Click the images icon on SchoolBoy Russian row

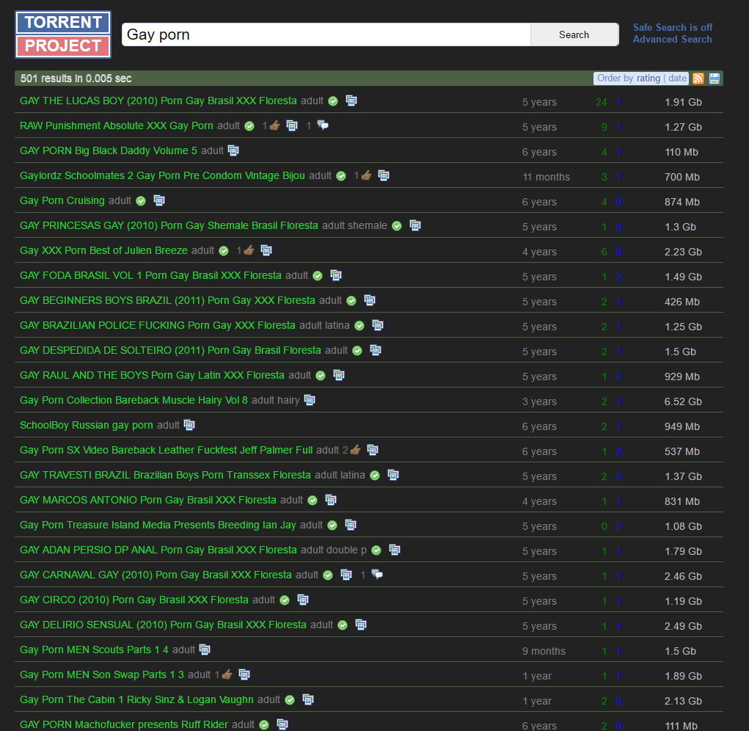tap(189, 425)
